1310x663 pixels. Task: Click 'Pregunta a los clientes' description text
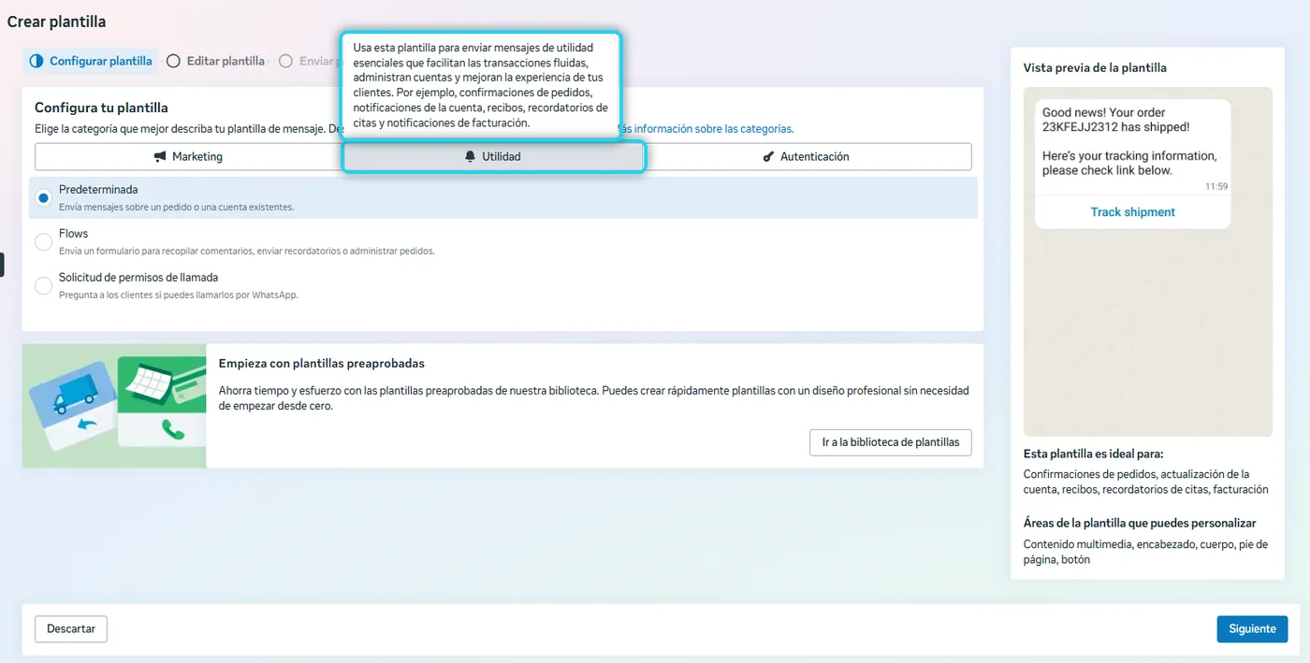pos(179,295)
